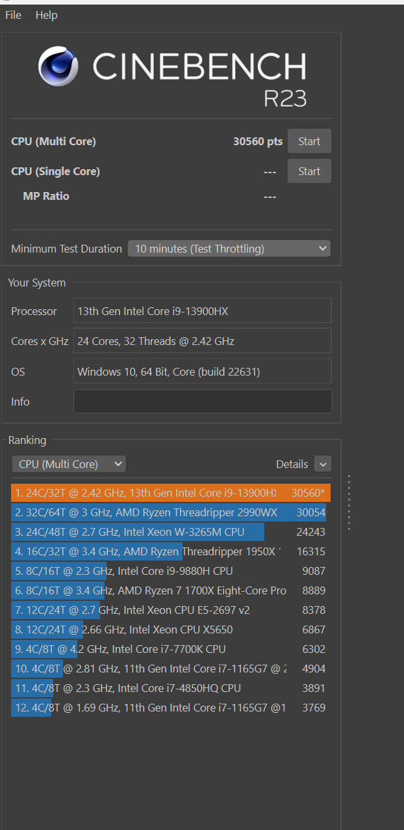Select the i9-13900HX orange ranking entry

[x=170, y=493]
